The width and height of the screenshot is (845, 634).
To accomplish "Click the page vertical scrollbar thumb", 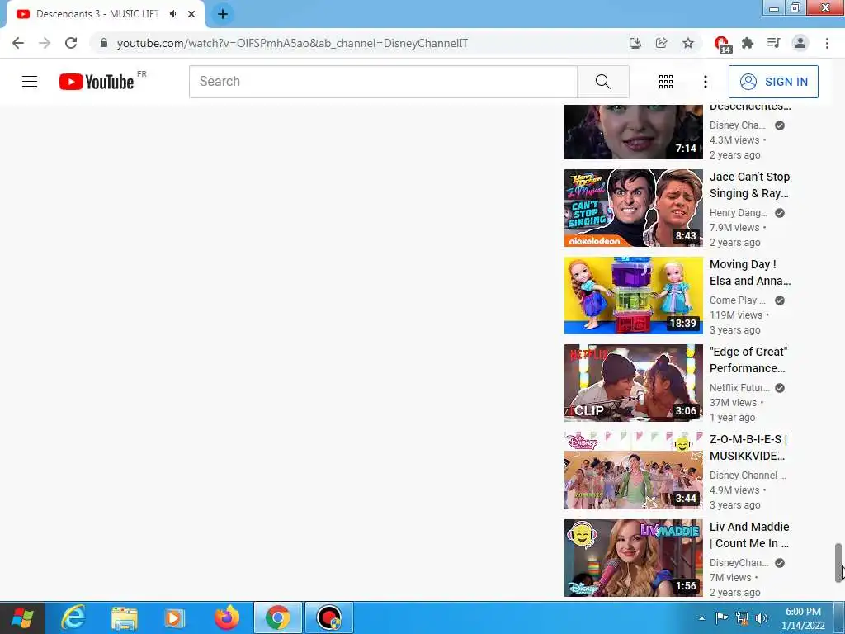I will pos(838,563).
